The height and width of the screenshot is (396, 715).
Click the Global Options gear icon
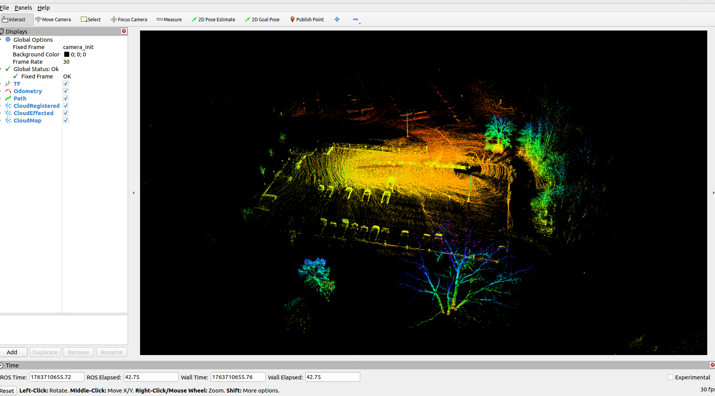(x=8, y=39)
